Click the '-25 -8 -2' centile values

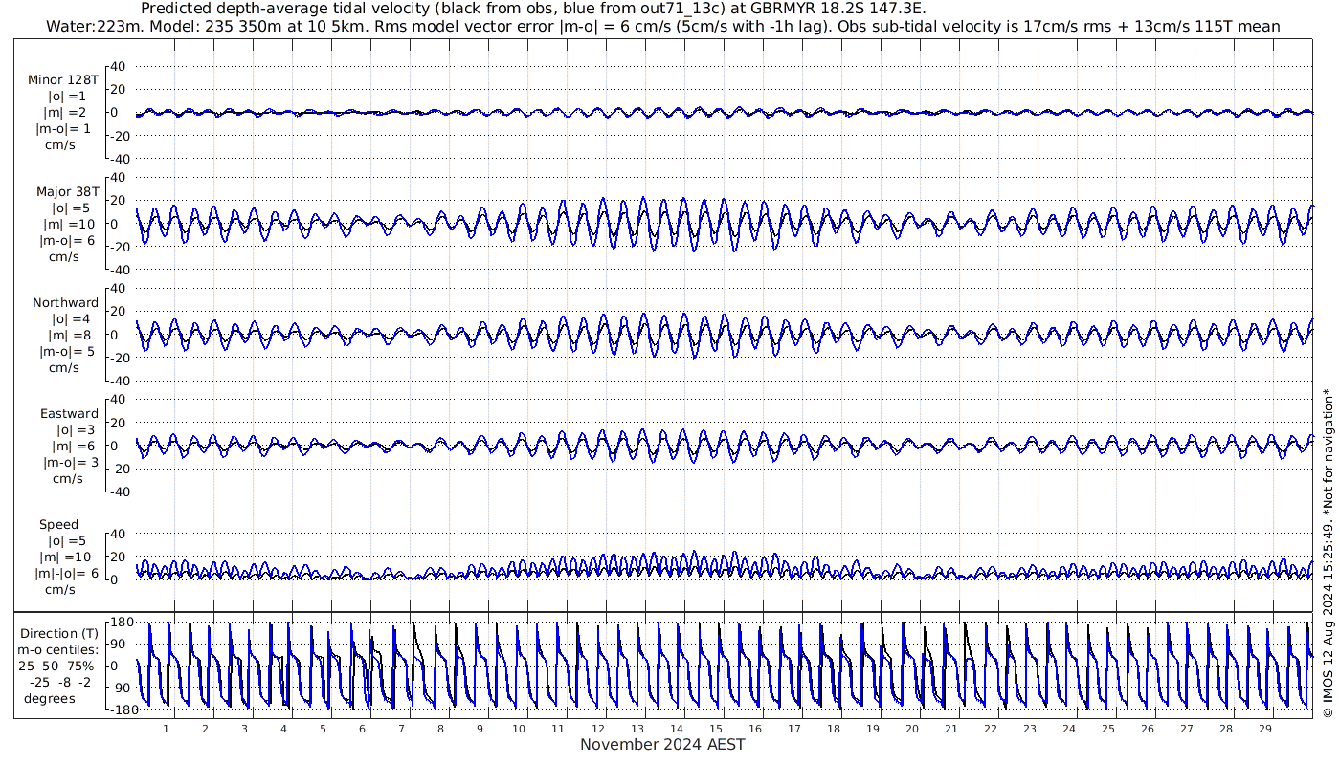(60, 682)
